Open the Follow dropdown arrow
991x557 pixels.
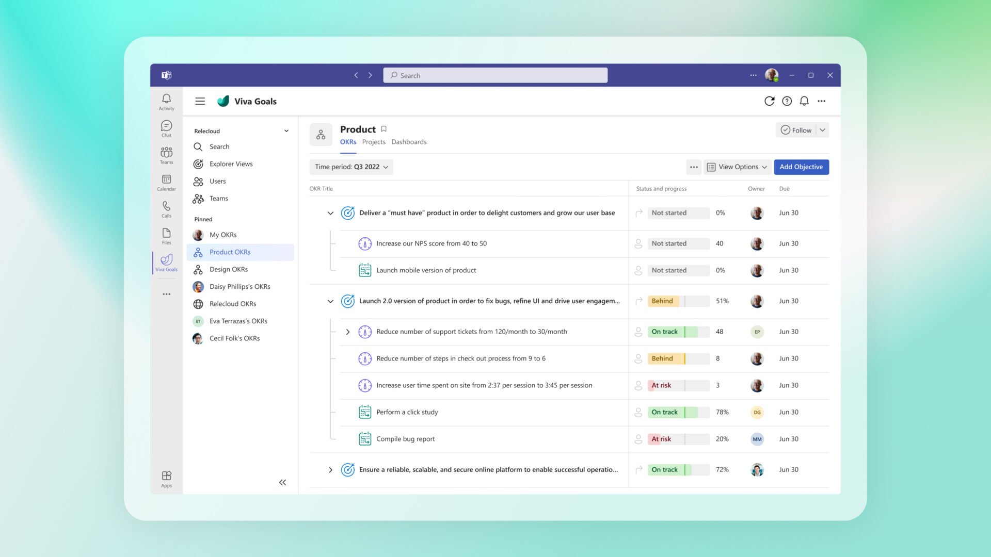[822, 130]
